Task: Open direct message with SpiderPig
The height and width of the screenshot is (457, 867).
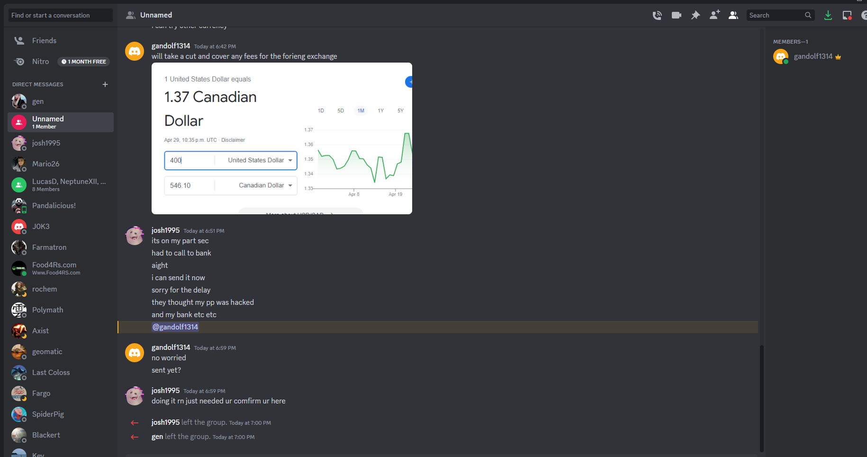Action: [x=61, y=414]
